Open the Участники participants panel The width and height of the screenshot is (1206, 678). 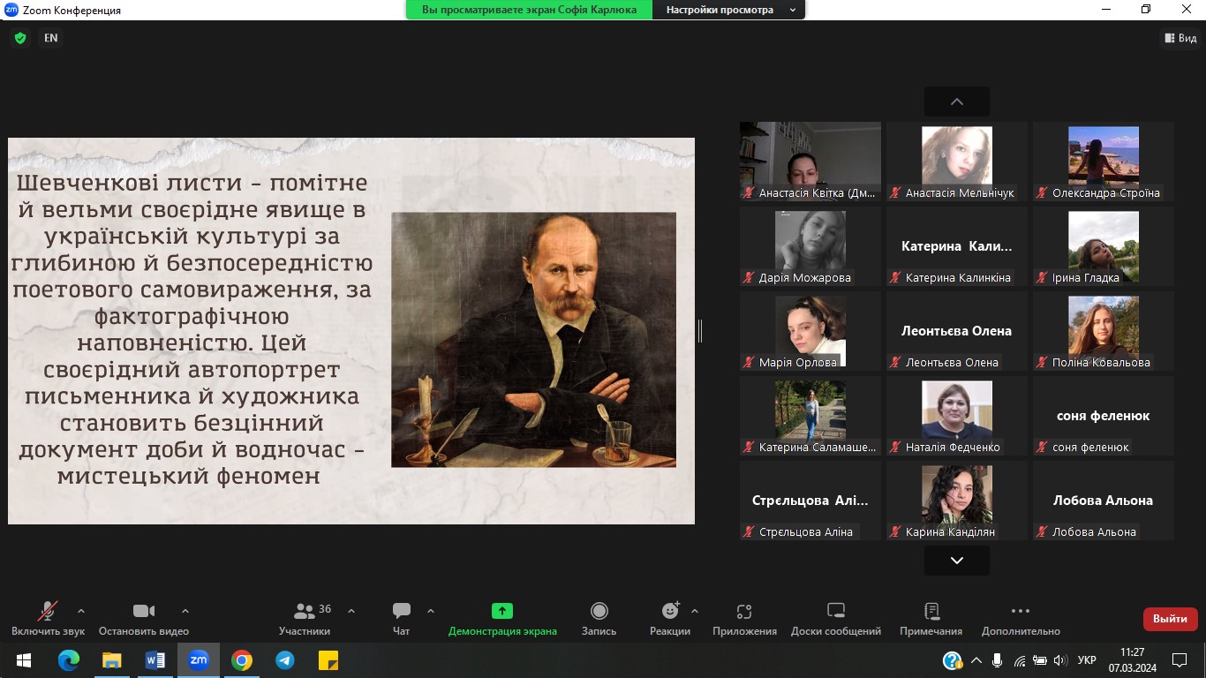pyautogui.click(x=305, y=618)
